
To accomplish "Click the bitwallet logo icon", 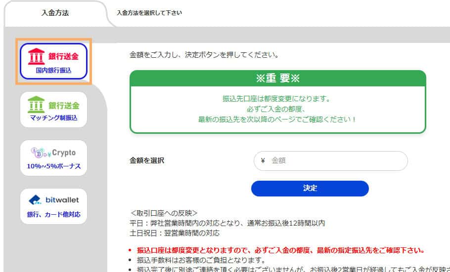I will tap(35, 200).
